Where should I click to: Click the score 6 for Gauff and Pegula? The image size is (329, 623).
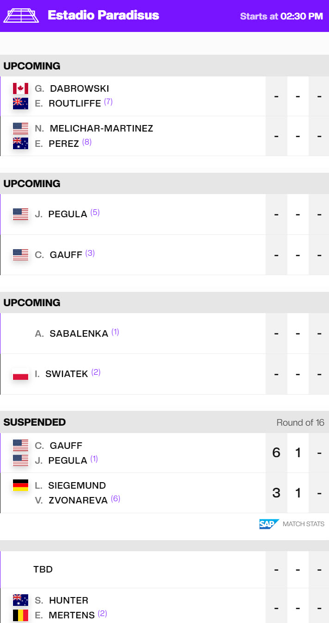pos(276,453)
